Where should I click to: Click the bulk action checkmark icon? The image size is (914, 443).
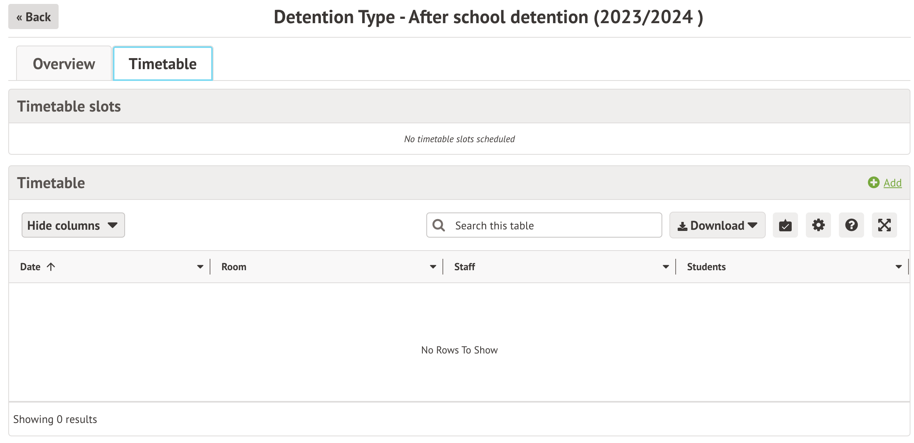click(785, 225)
